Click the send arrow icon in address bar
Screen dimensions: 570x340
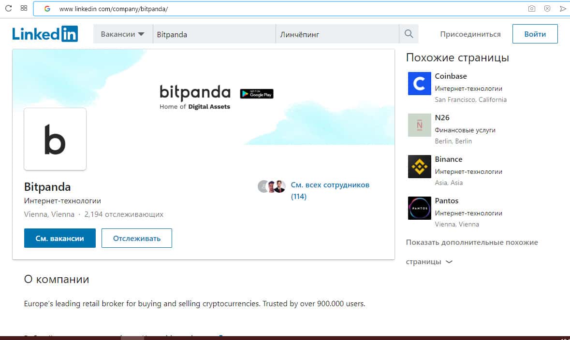point(563,9)
